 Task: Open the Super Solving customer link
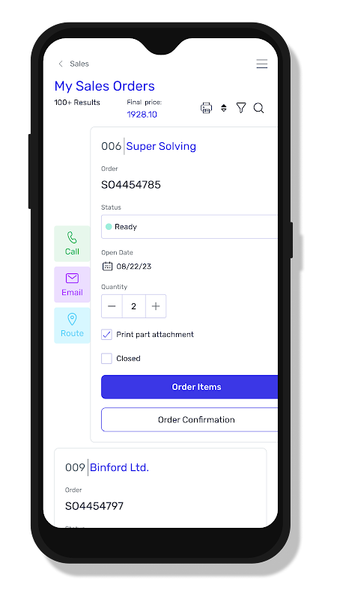coord(161,146)
